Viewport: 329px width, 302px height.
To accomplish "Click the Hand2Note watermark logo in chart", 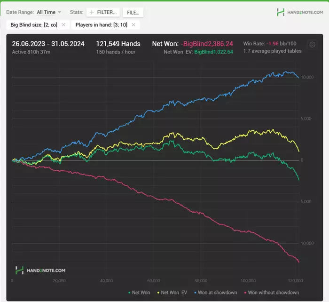I will [40, 270].
